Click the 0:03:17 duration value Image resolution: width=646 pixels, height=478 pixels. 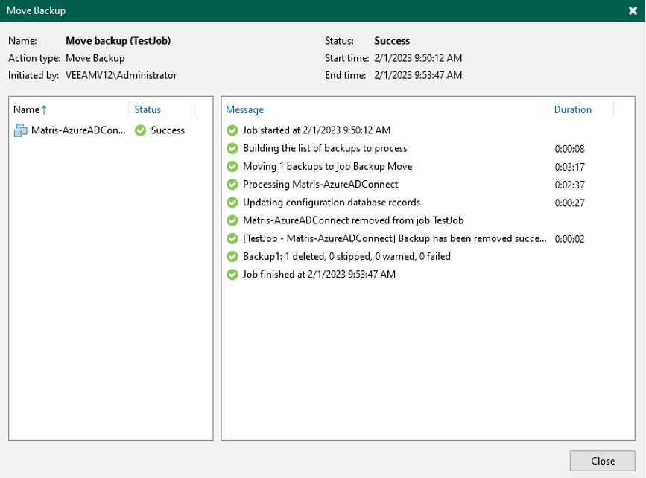[569, 167]
